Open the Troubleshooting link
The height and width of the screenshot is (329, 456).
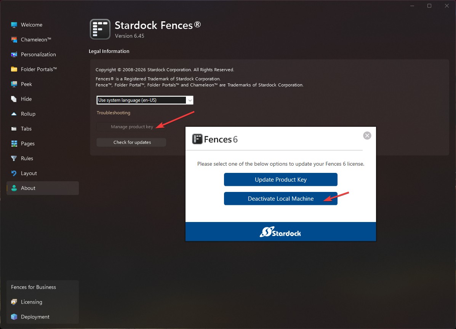(114, 113)
